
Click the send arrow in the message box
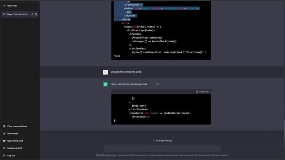pos(217,148)
